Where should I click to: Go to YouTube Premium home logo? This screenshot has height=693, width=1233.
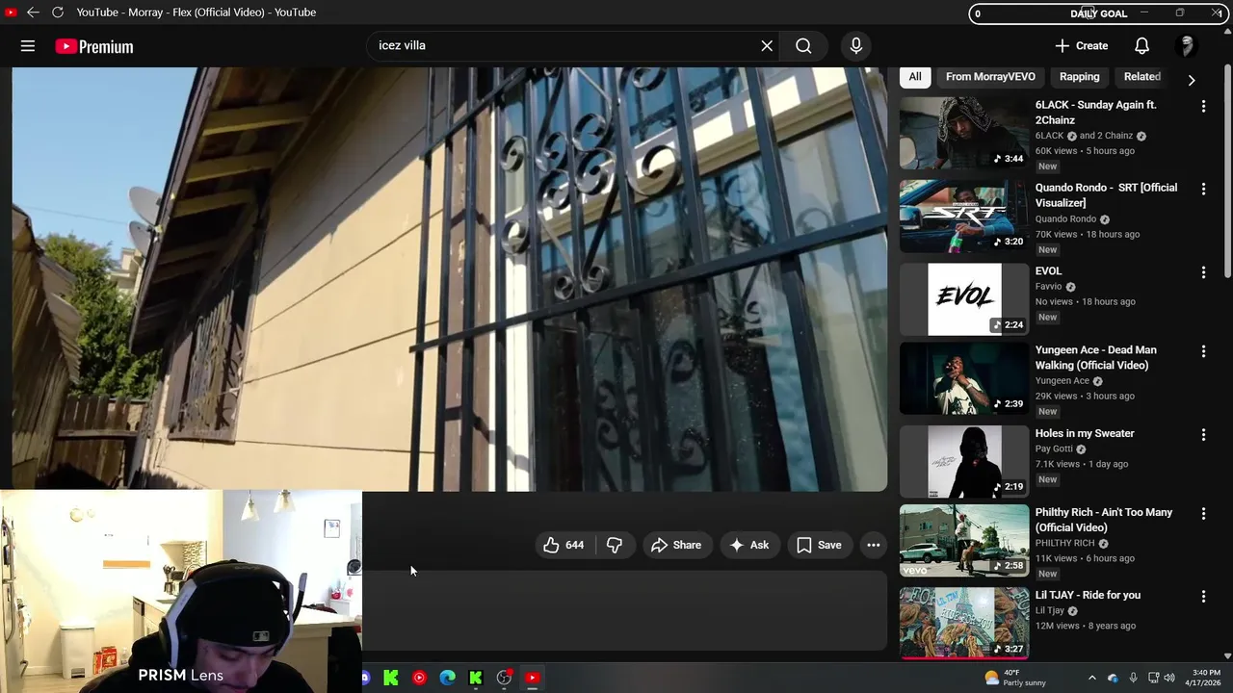click(x=94, y=46)
